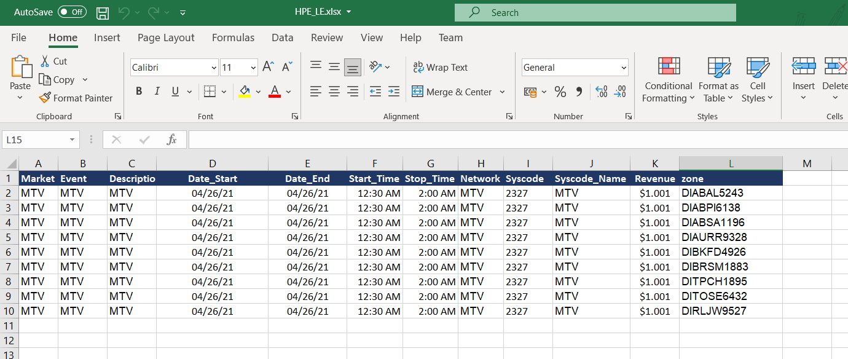This screenshot has width=848, height=359.
Task: Click Align Right icon
Action: (x=353, y=92)
